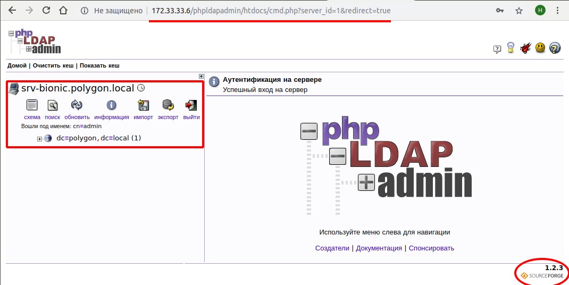Click the phpLDAPadmin logo in the header
The height and width of the screenshot is (285, 569).
pyautogui.click(x=35, y=42)
